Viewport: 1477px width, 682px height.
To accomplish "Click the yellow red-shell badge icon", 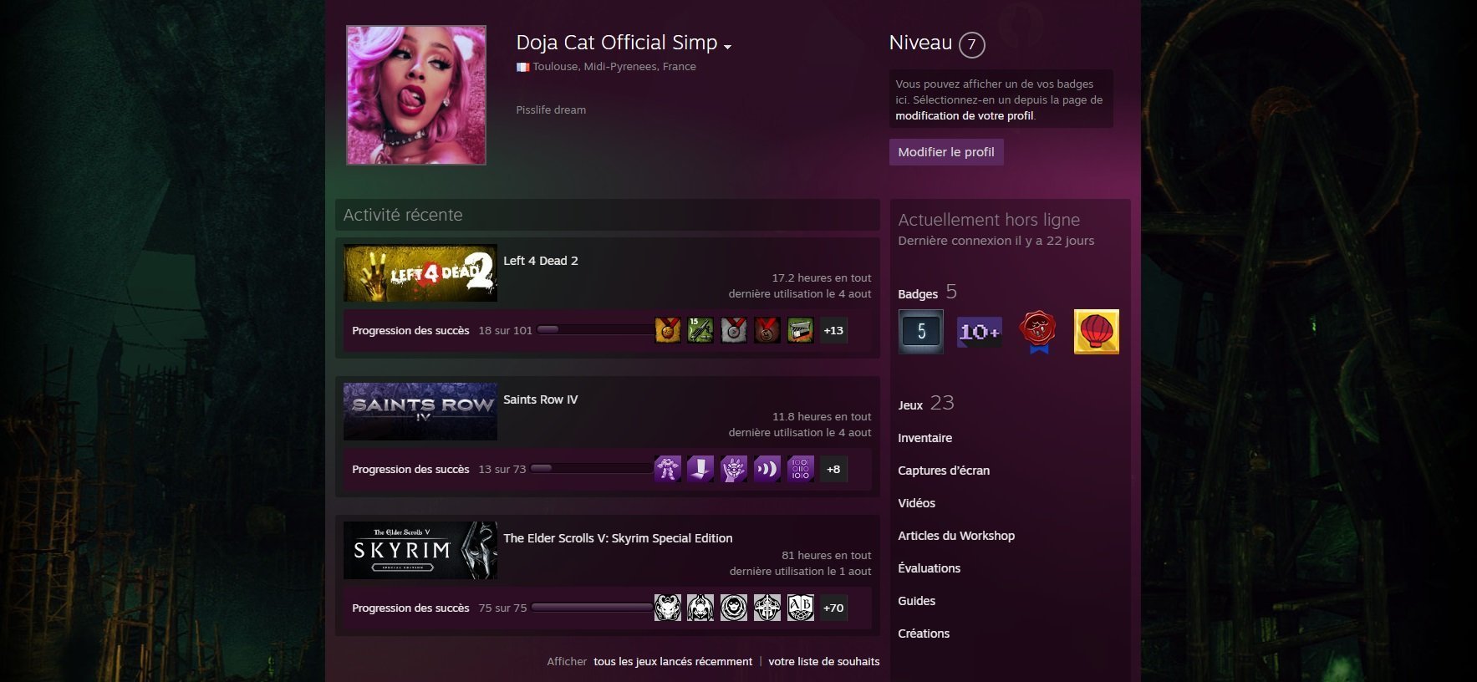I will pyautogui.click(x=1096, y=332).
